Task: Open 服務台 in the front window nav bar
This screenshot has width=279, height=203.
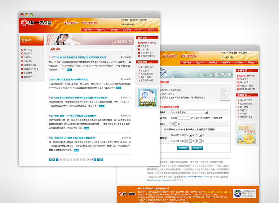Action: click(x=151, y=30)
